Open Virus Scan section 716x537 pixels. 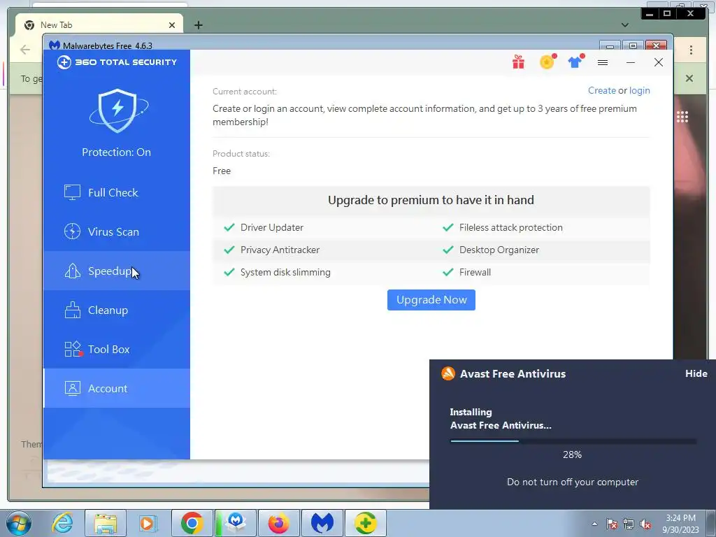tap(117, 232)
